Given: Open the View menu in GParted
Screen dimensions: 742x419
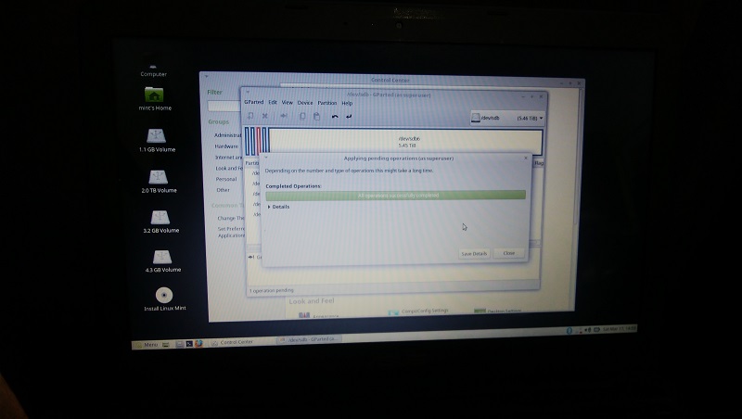Looking at the screenshot, I should (288, 103).
